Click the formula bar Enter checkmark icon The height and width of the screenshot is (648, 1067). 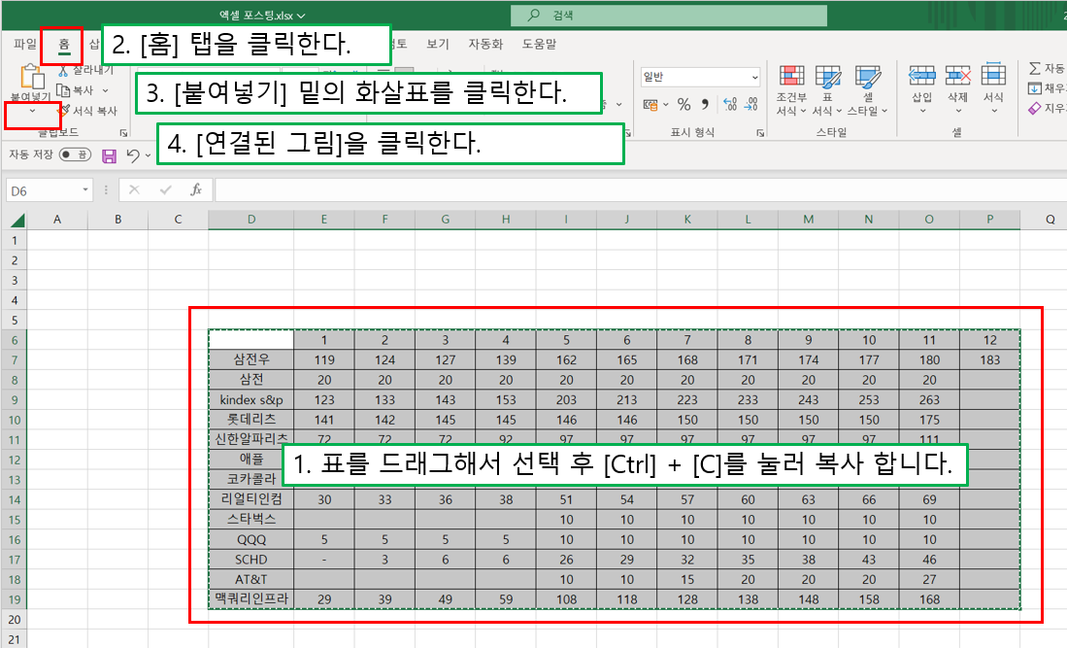[165, 189]
